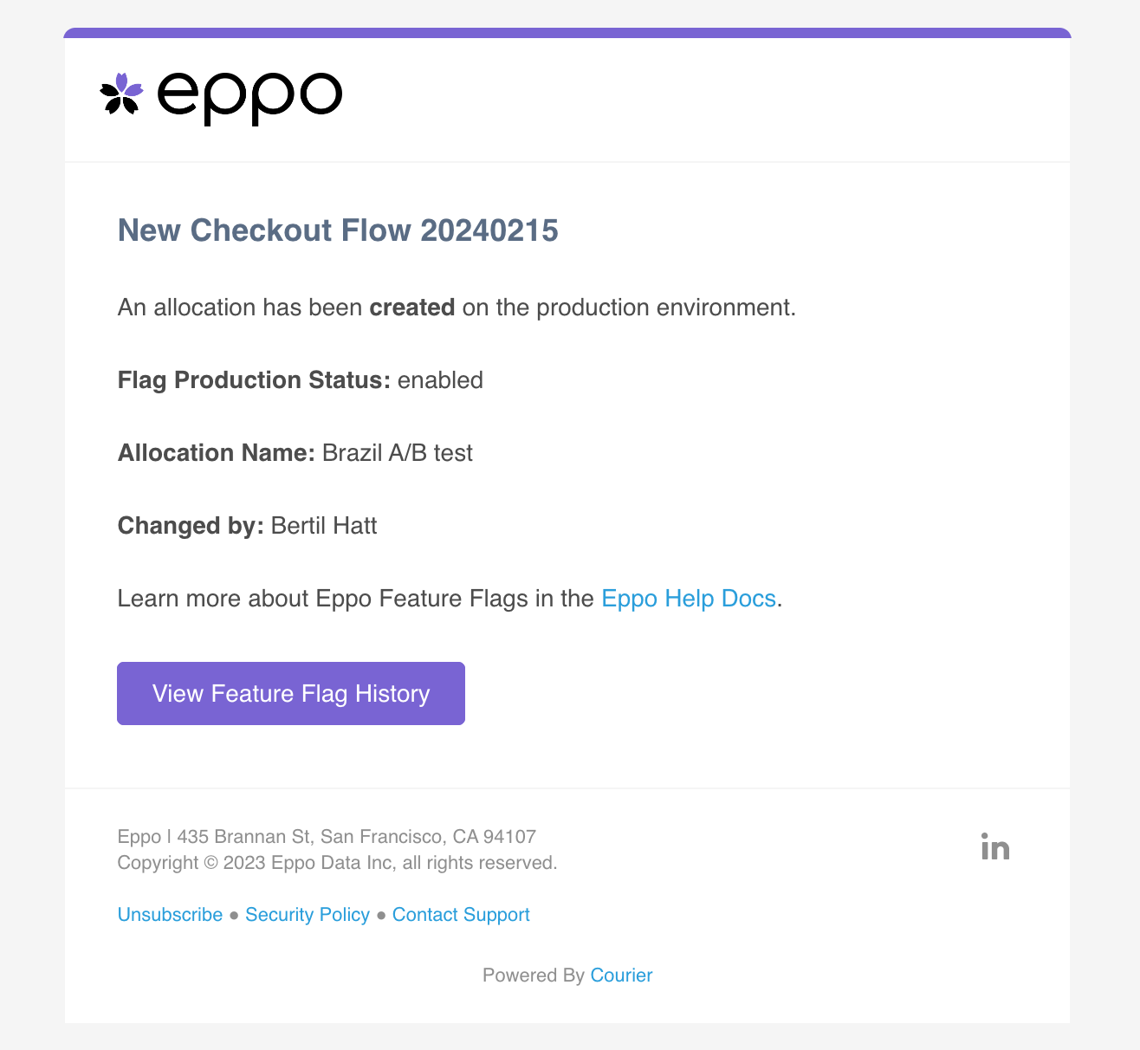Unsubscribe from these notifications
Image resolution: width=1140 pixels, height=1050 pixels.
click(x=169, y=915)
